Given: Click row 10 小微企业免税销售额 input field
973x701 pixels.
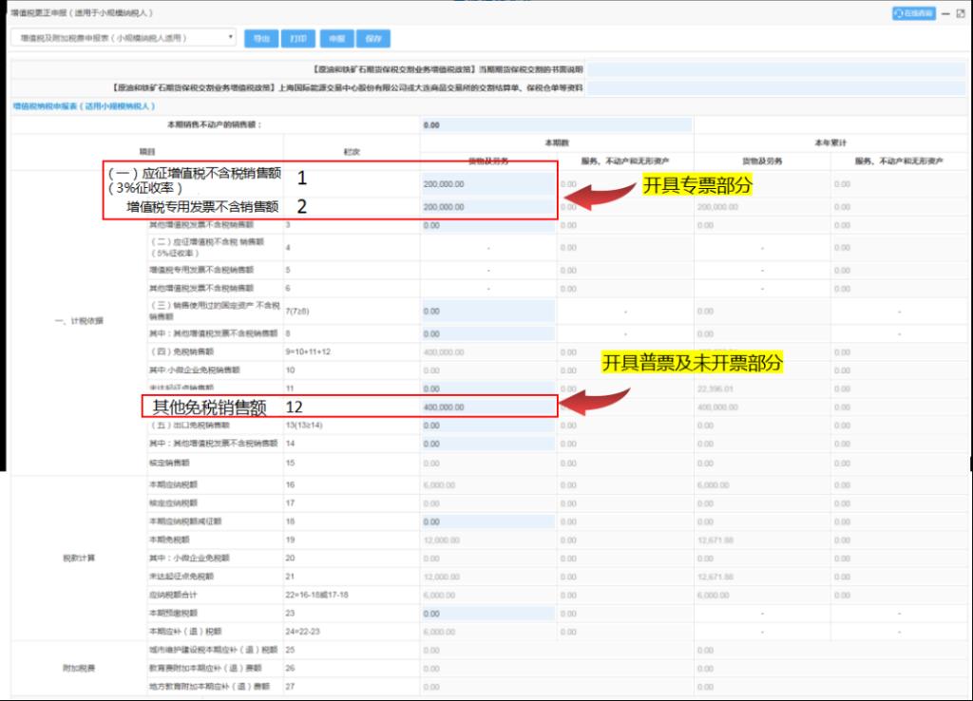Looking at the screenshot, I should pyautogui.click(x=486, y=369).
